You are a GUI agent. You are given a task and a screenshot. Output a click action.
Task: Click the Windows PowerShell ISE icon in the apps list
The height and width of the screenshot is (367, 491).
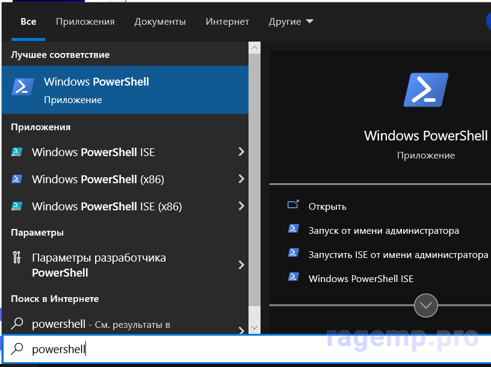17,152
